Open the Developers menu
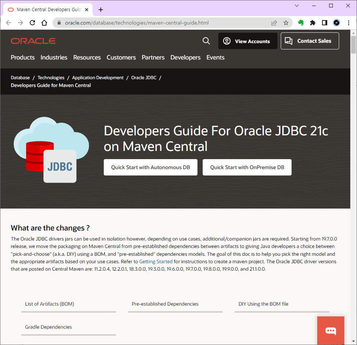 (186, 57)
